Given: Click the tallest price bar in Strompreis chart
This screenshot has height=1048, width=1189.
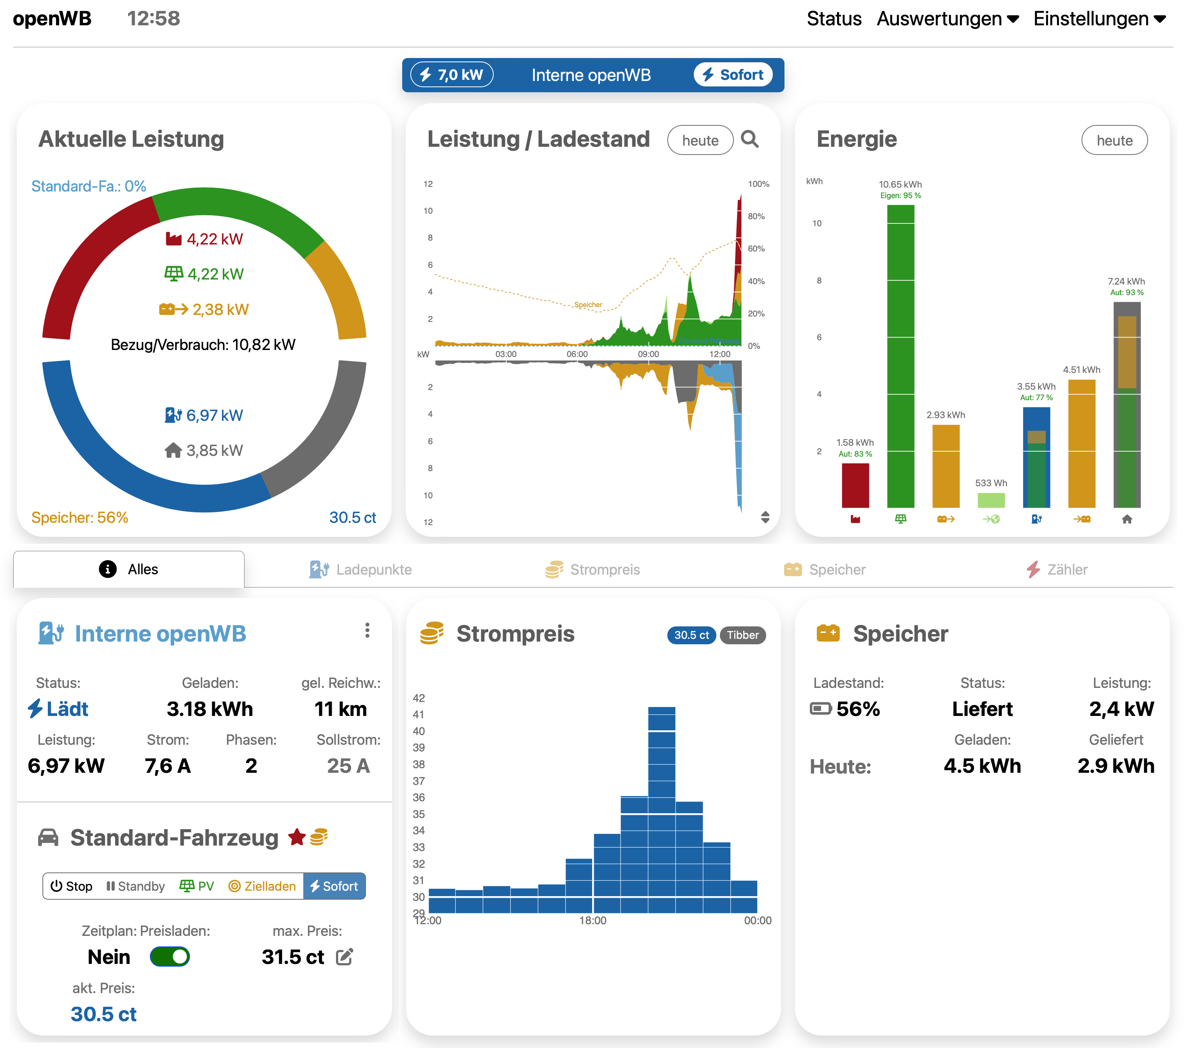Looking at the screenshot, I should [661, 809].
